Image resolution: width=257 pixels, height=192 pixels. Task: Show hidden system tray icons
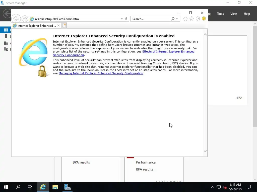coord(212,187)
